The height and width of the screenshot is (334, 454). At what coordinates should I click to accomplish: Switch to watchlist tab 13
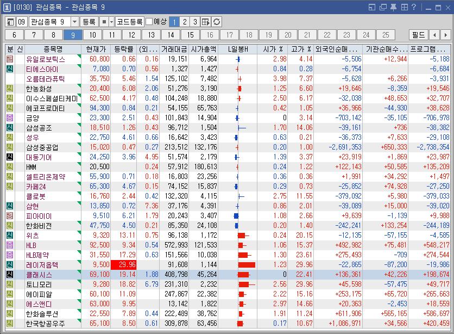(x=152, y=35)
